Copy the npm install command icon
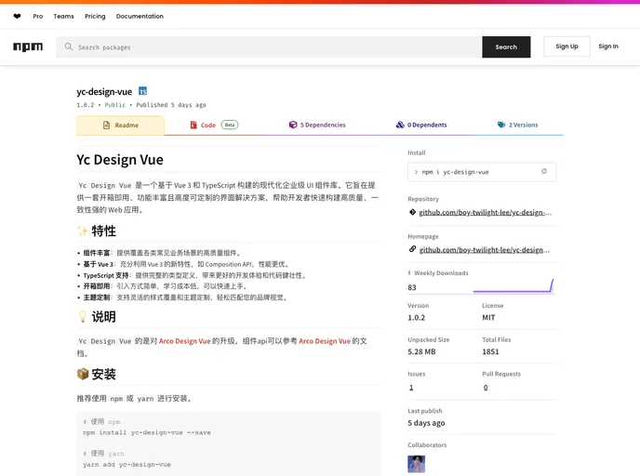The width and height of the screenshot is (640, 476). (x=543, y=172)
